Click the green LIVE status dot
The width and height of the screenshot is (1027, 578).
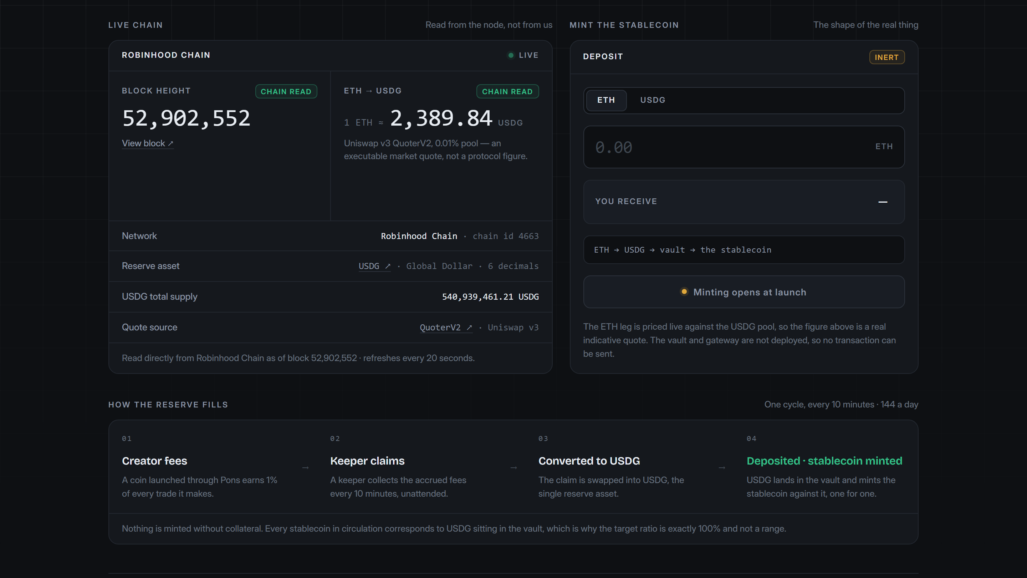(511, 55)
